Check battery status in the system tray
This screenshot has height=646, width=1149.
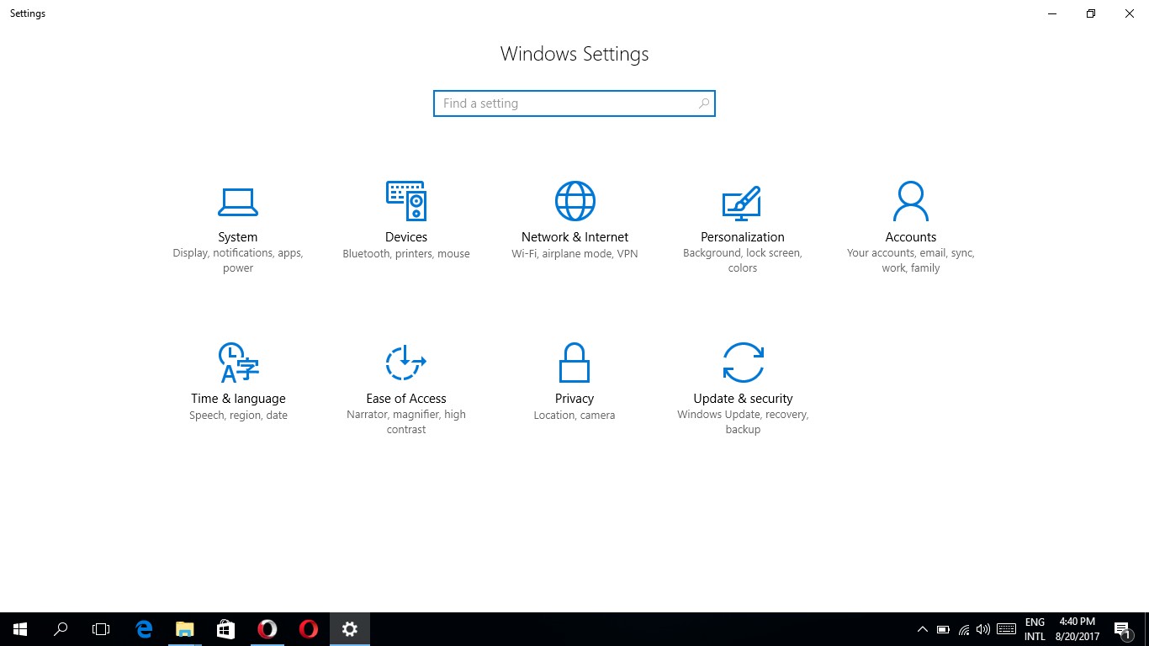point(943,629)
